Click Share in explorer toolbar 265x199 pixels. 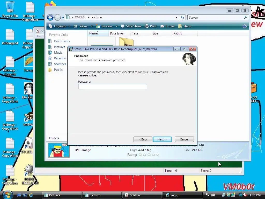pos(185,26)
